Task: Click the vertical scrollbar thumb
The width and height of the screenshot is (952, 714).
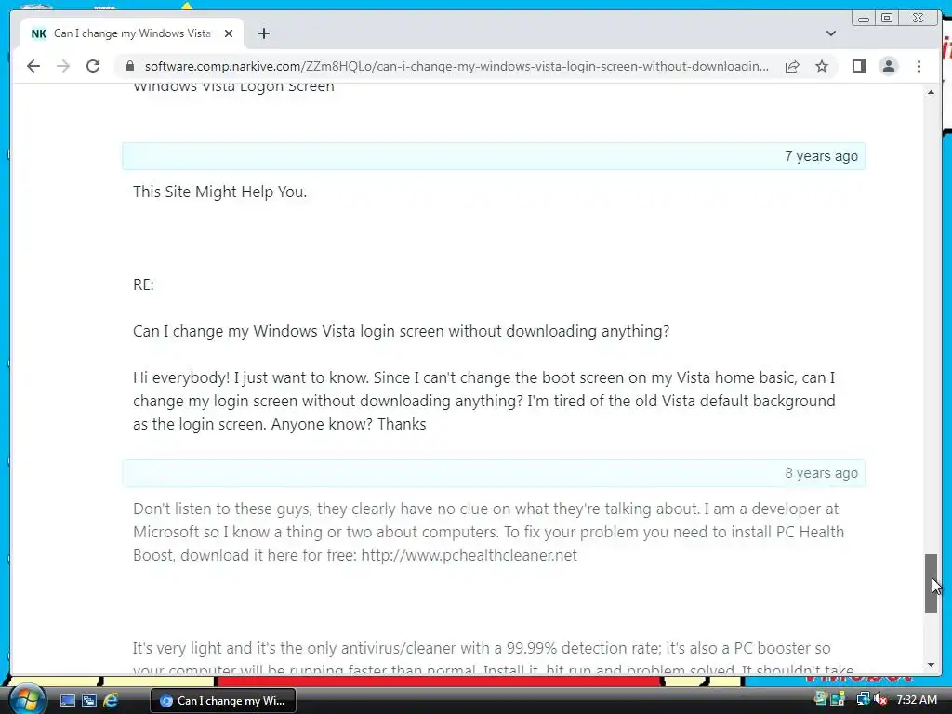Action: coord(931,583)
